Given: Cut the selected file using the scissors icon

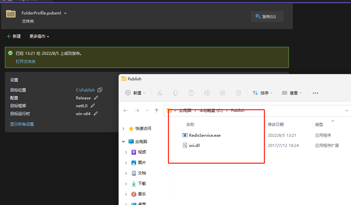Looking at the screenshot, I should tap(160, 93).
